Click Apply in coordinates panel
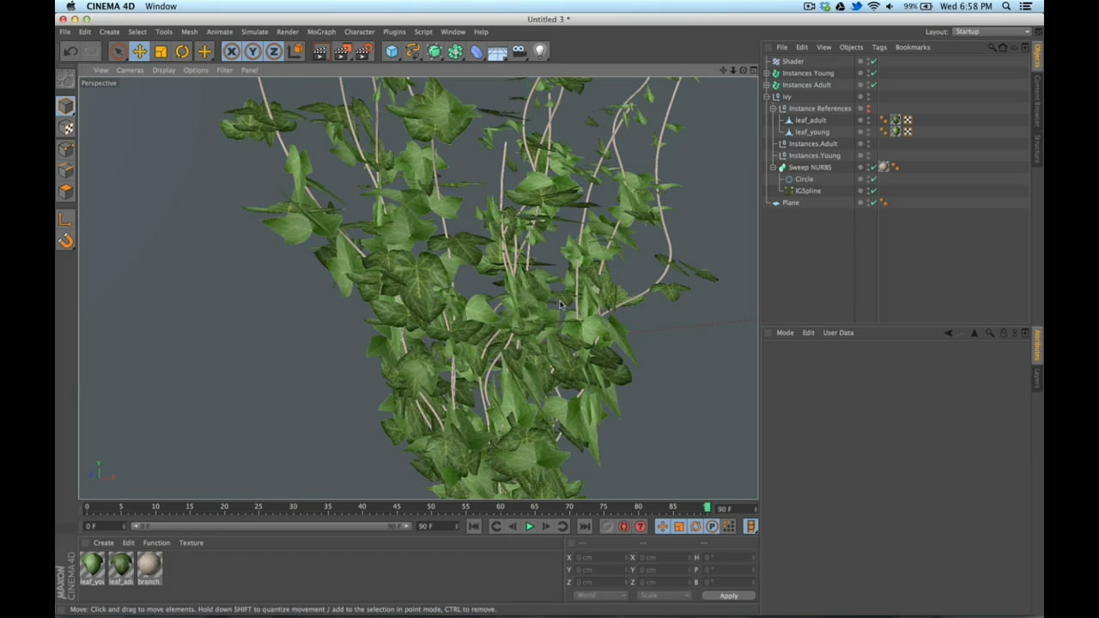Image resolution: width=1099 pixels, height=618 pixels. click(x=729, y=595)
